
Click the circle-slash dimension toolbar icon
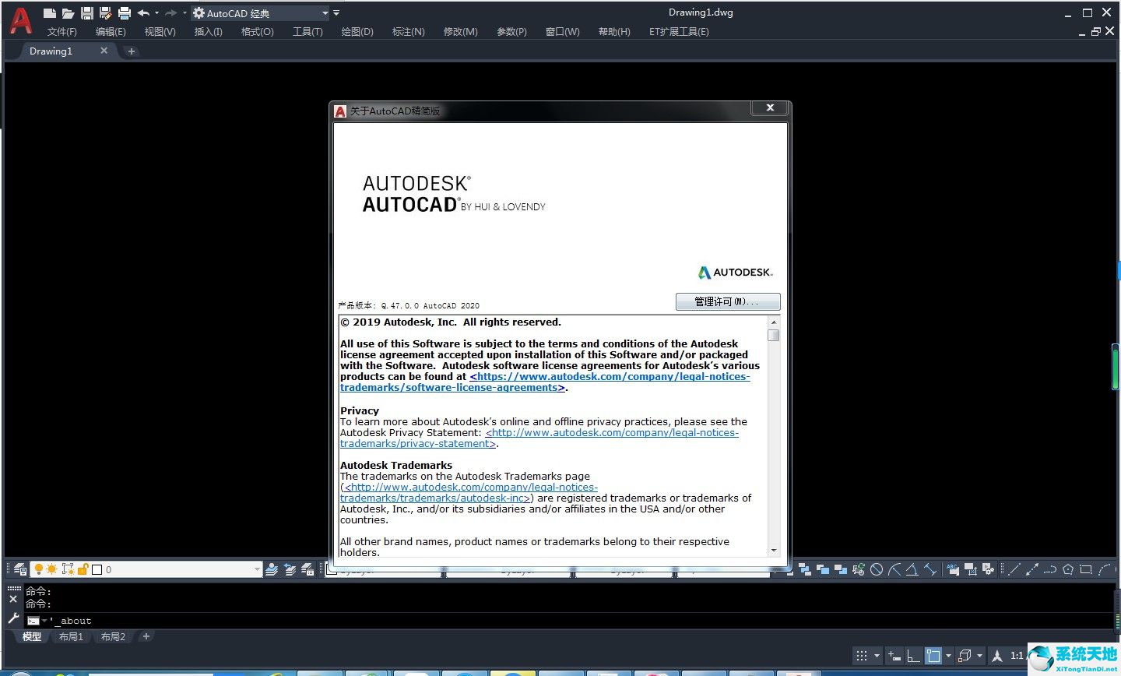877,569
